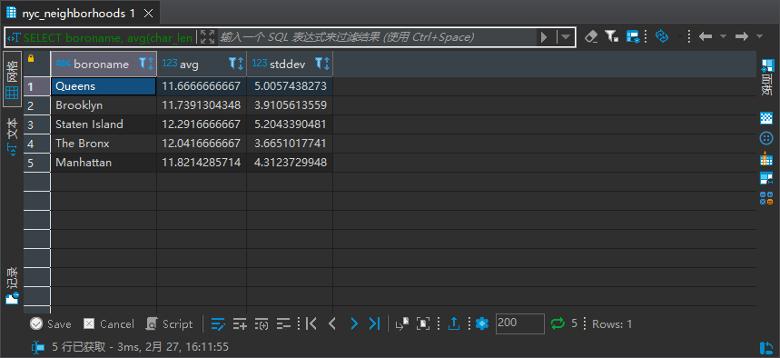
Task: Click the fetch size field showing 200
Action: coord(519,323)
